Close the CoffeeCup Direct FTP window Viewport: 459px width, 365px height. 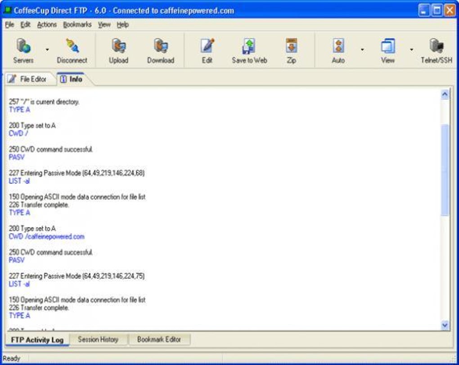(450, 10)
